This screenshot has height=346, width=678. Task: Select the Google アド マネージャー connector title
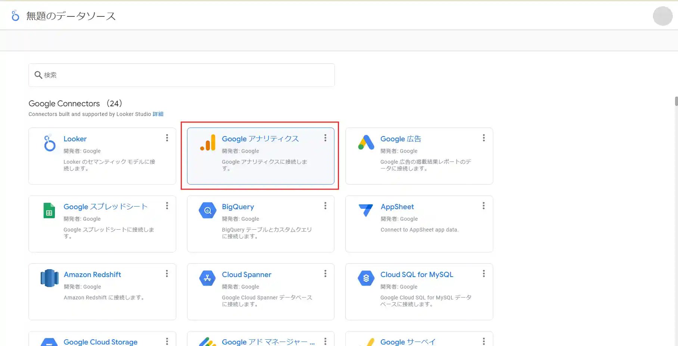[x=268, y=342]
